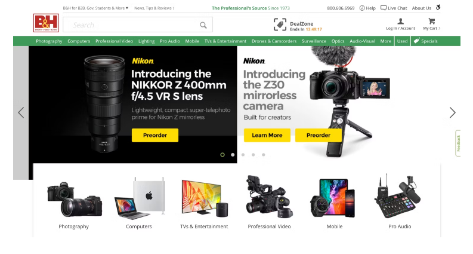Click the search magnifier icon
The height and width of the screenshot is (254, 473).
[x=203, y=25]
